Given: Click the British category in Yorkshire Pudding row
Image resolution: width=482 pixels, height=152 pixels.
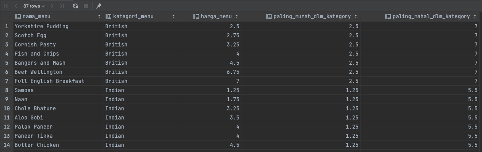Looking at the screenshot, I should (141, 26).
